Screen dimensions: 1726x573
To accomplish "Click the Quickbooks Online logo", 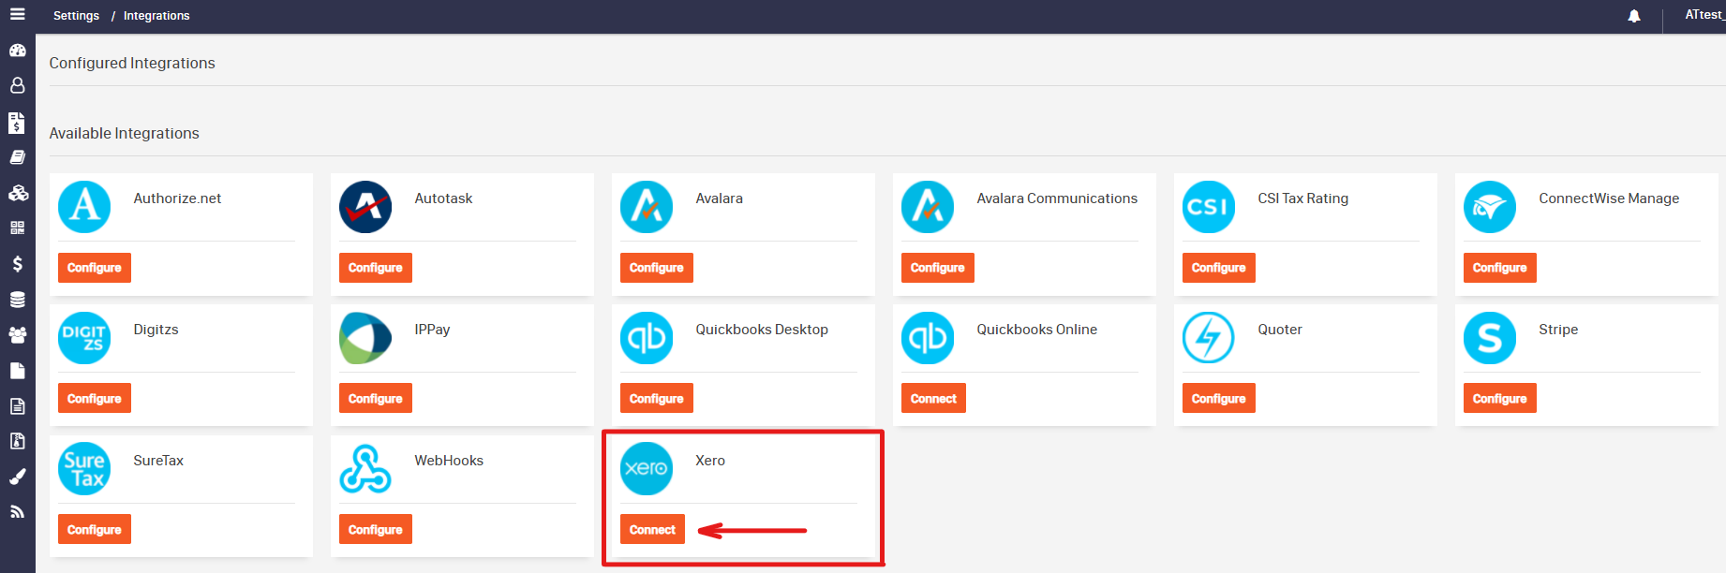I will tap(928, 338).
